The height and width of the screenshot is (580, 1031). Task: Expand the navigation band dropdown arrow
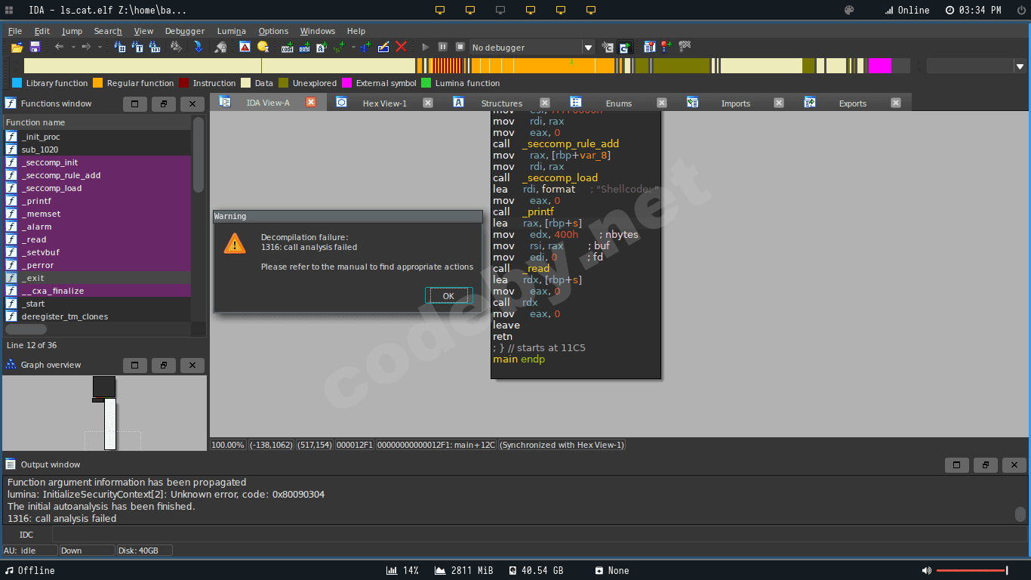pos(1019,66)
